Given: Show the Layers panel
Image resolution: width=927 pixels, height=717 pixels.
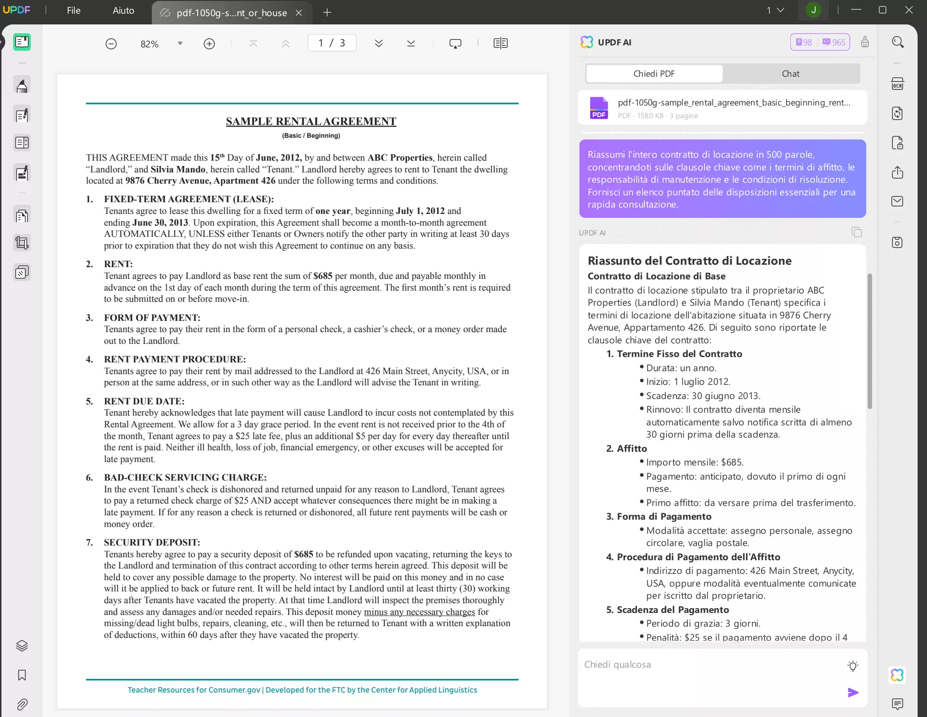Looking at the screenshot, I should (22, 646).
